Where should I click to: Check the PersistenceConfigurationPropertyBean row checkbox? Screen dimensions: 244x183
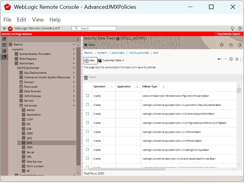coord(87,96)
